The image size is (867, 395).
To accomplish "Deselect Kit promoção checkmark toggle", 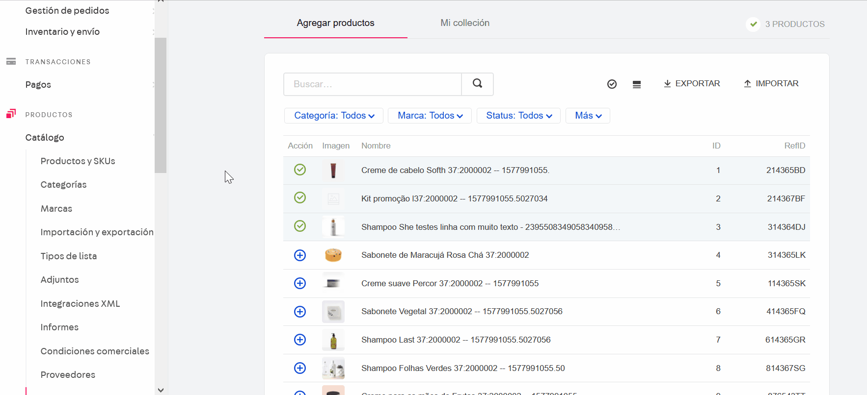I will coord(300,197).
